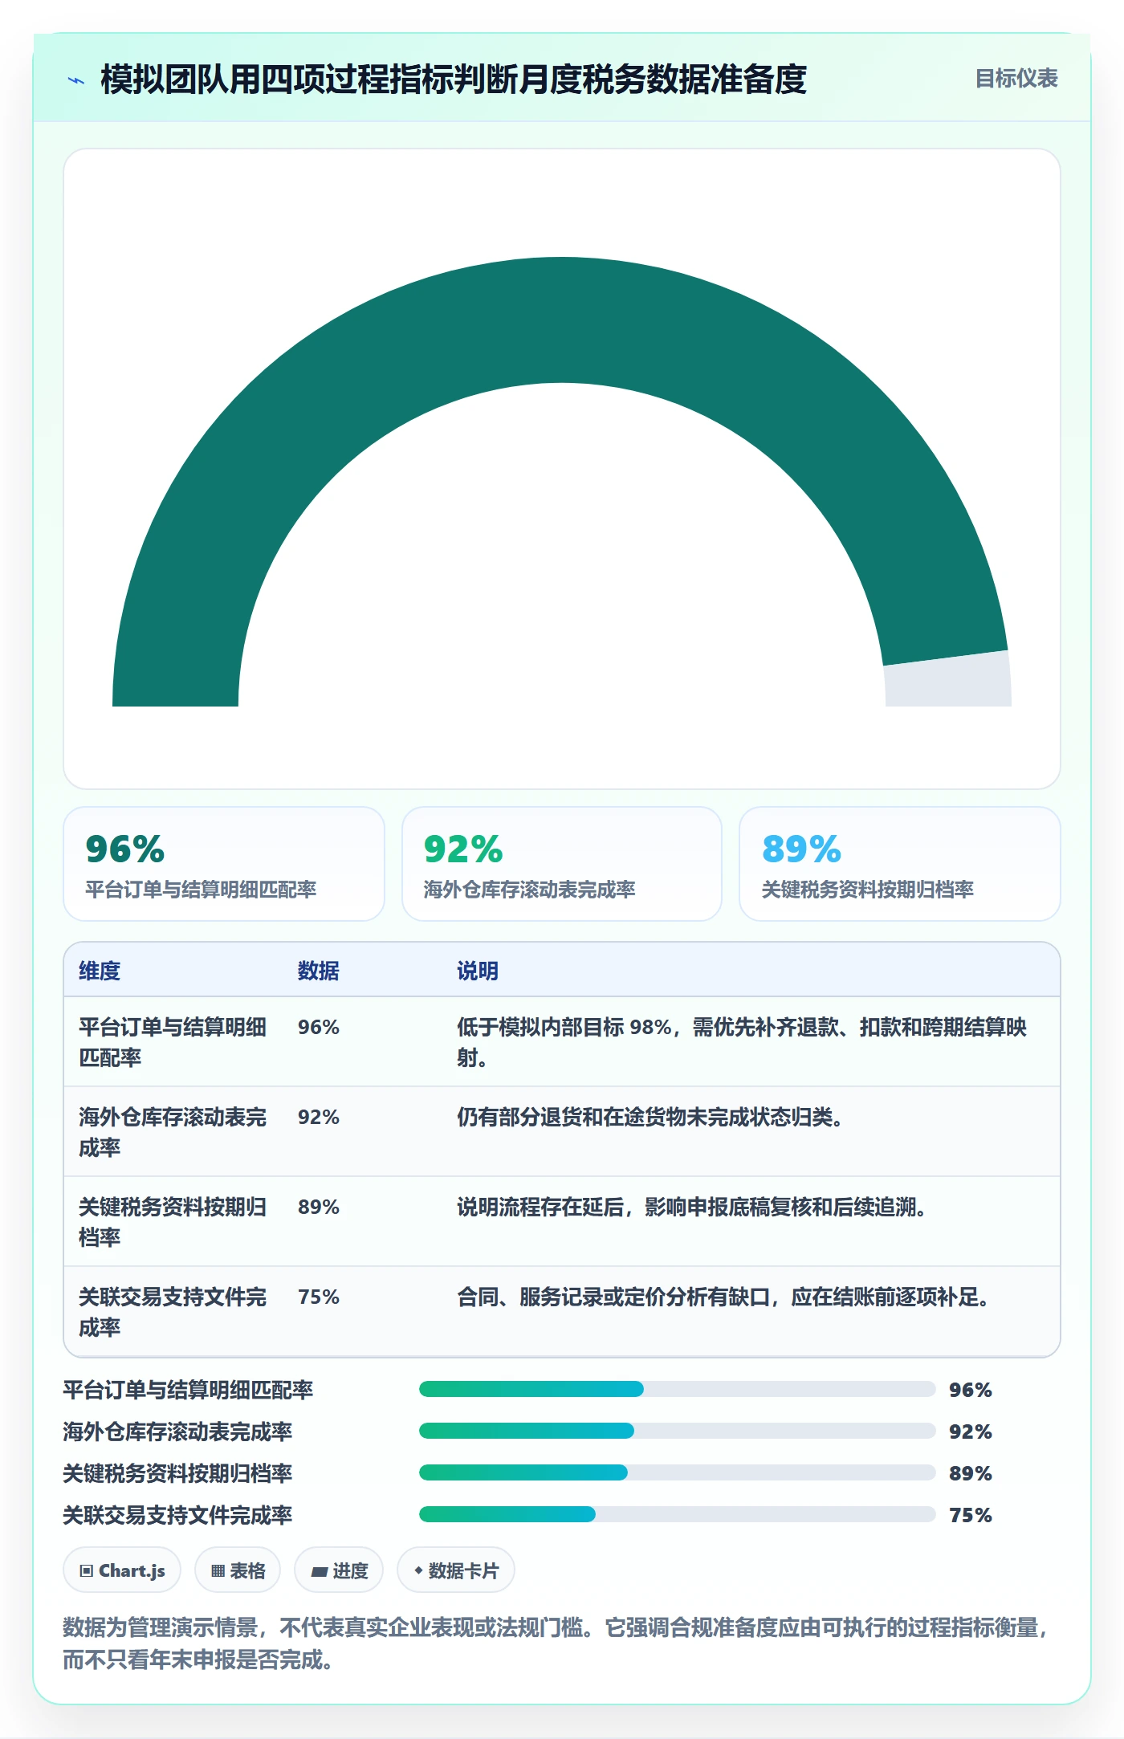Click note starting 低于模拟内部目标 98%
1124x1739 pixels.
(742, 1042)
